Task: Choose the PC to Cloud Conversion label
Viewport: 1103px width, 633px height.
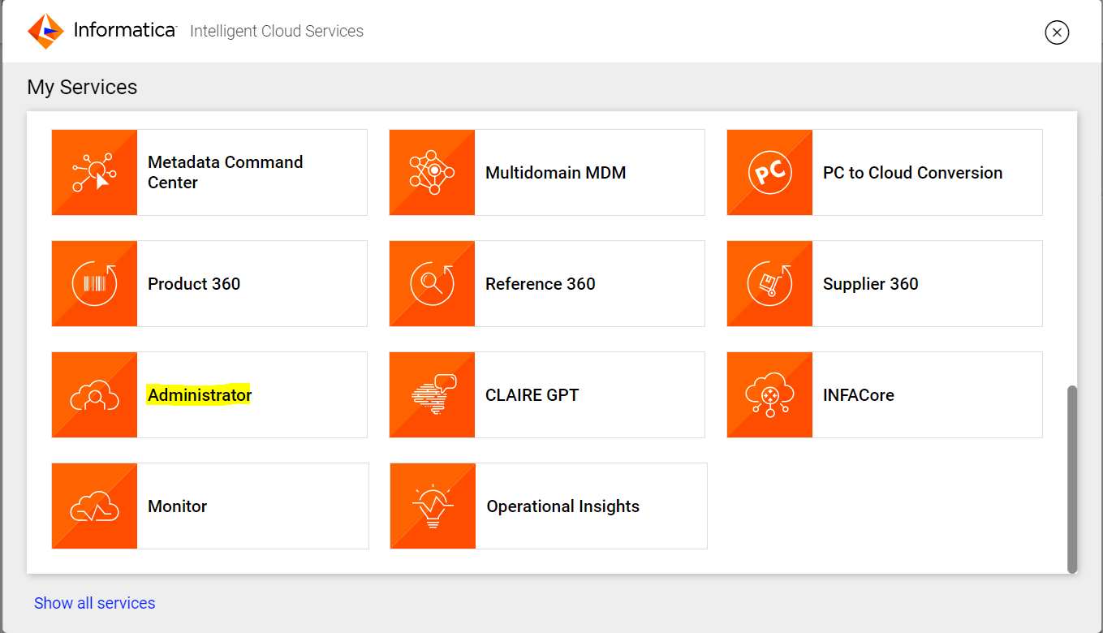Action: 912,173
